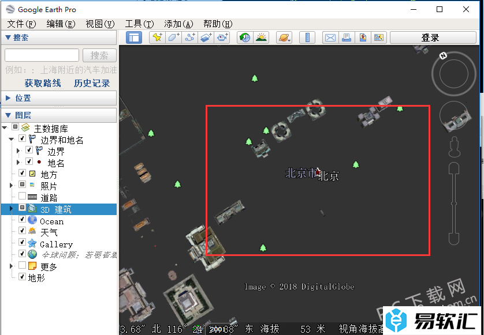
Task: Show historical imagery clock icon
Action: [245, 37]
